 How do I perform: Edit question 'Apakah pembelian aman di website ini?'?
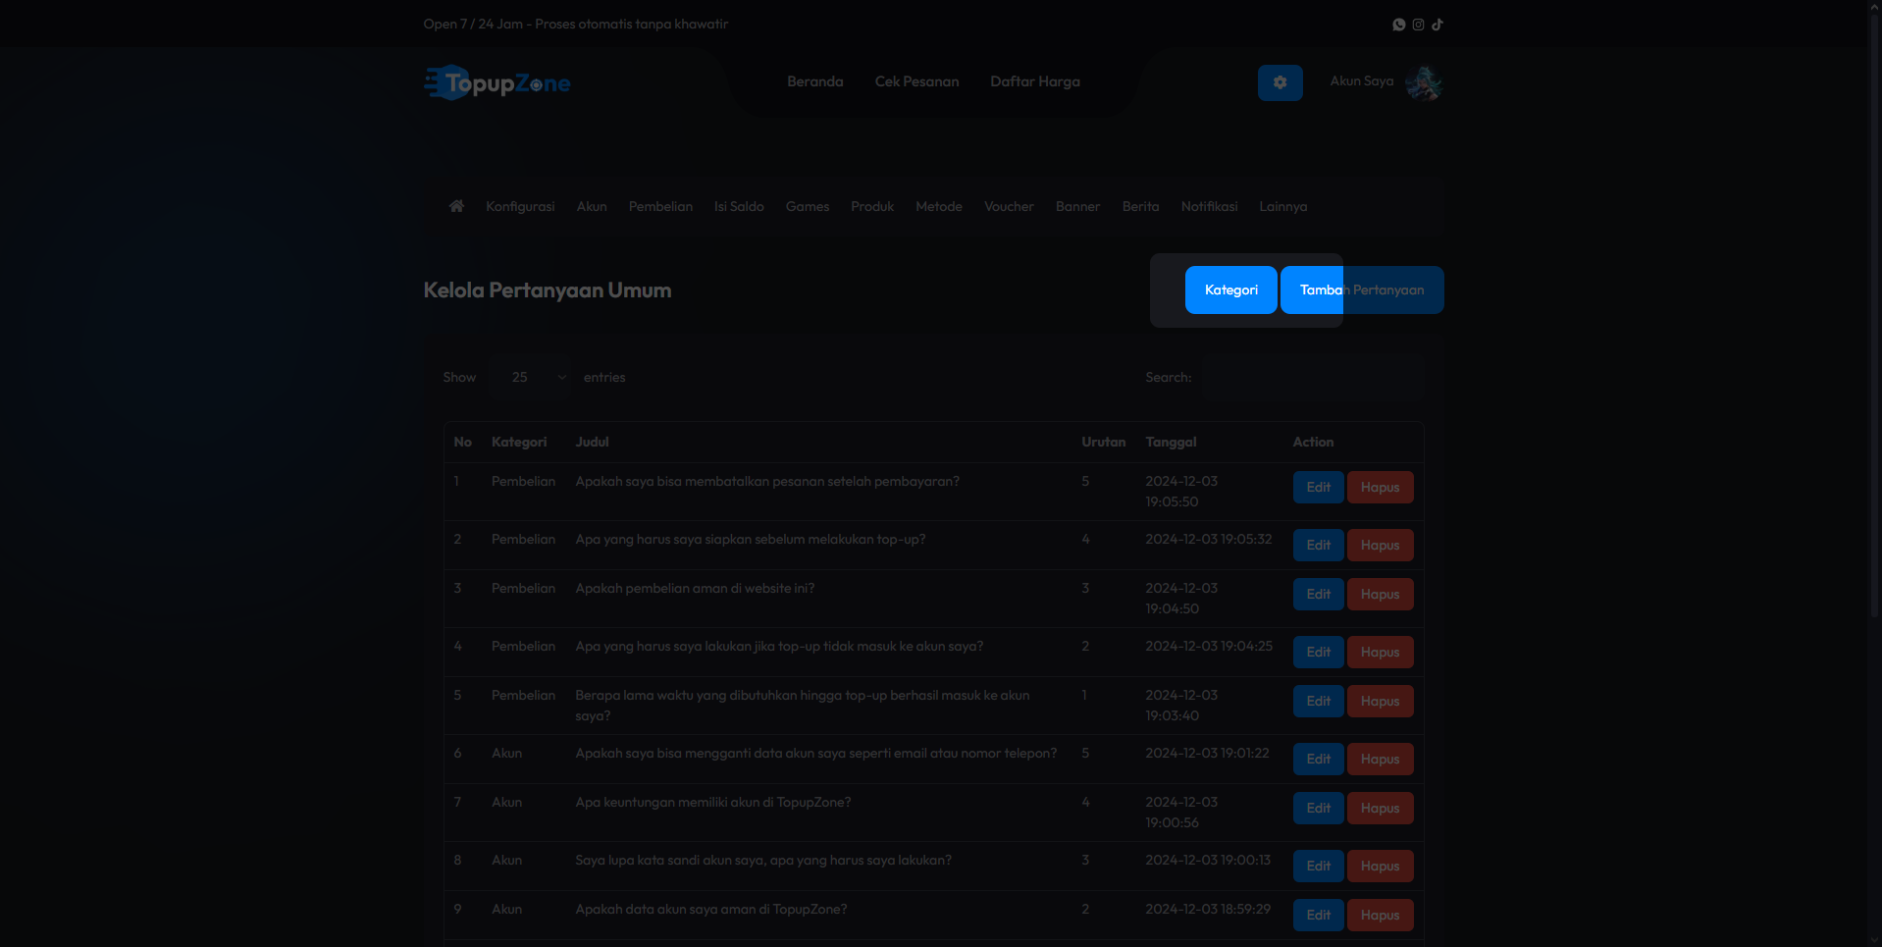(x=1318, y=595)
